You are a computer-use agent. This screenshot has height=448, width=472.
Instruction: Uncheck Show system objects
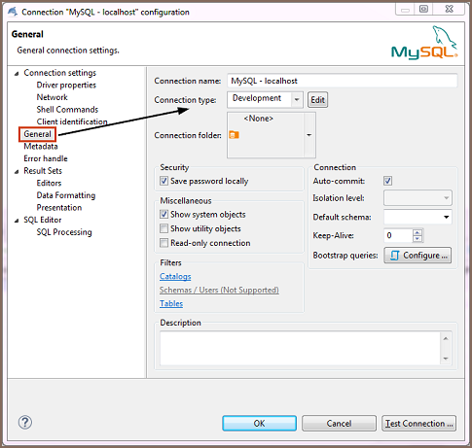(163, 214)
